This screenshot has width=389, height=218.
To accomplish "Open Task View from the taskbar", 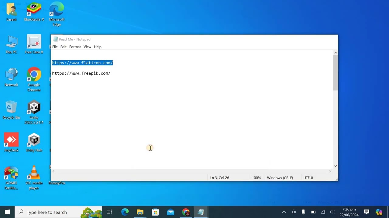I will click(109, 212).
